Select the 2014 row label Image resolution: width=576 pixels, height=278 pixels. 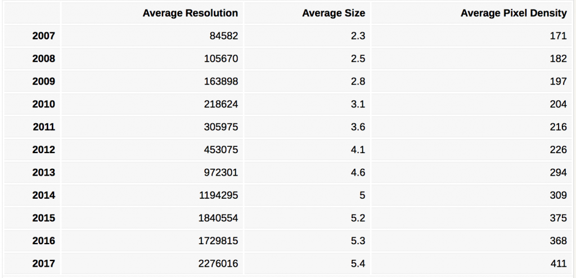(44, 195)
